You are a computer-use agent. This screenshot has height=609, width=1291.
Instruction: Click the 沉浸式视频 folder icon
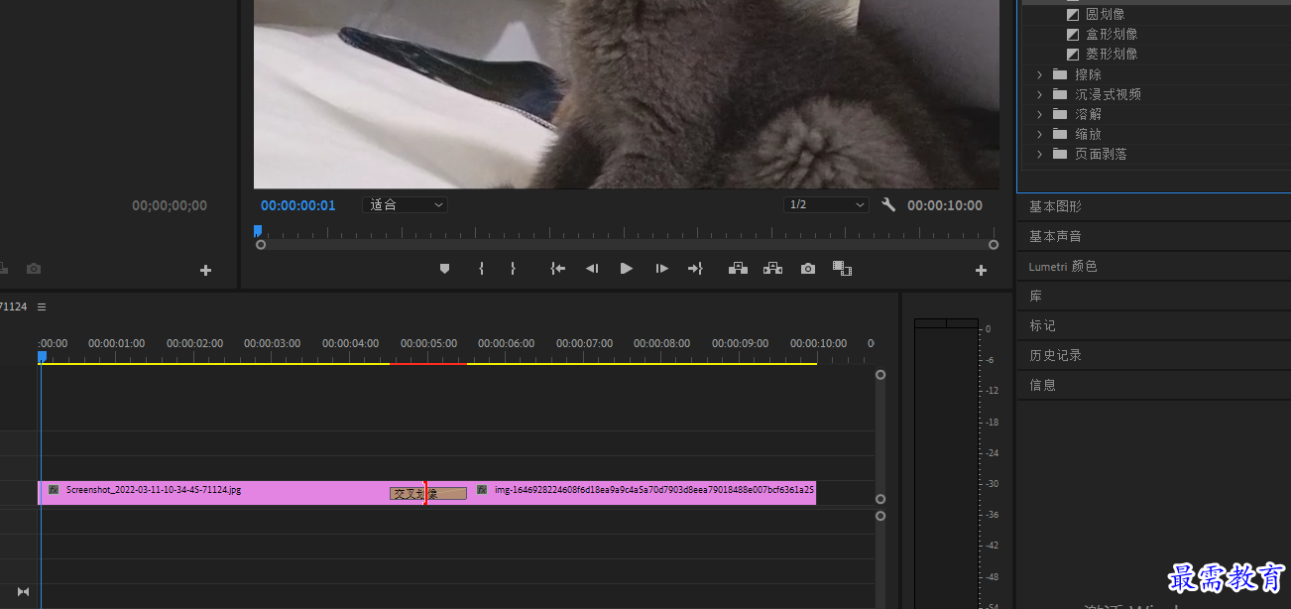[1060, 94]
